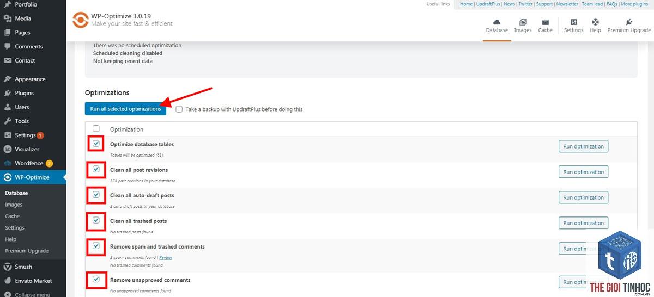Click the Collapse menu arrow icon
Screen dimensions: 654x297
(x=8, y=294)
